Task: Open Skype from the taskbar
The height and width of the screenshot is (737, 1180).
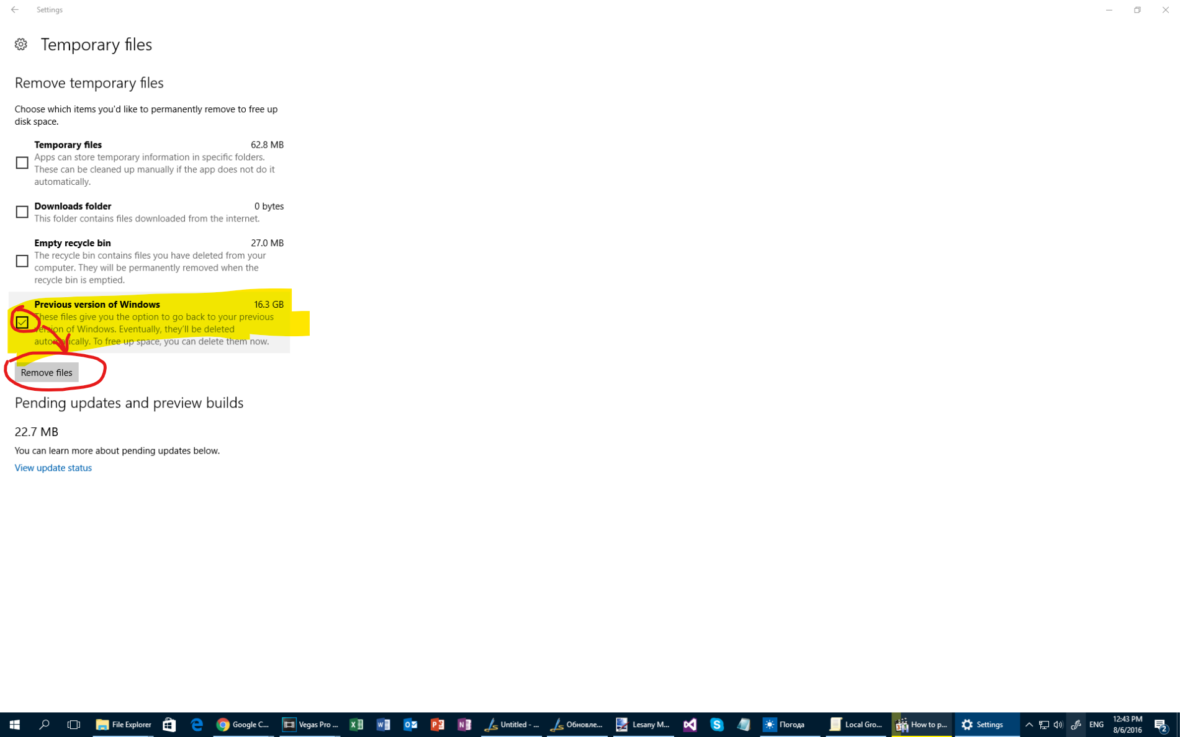Action: click(x=717, y=725)
